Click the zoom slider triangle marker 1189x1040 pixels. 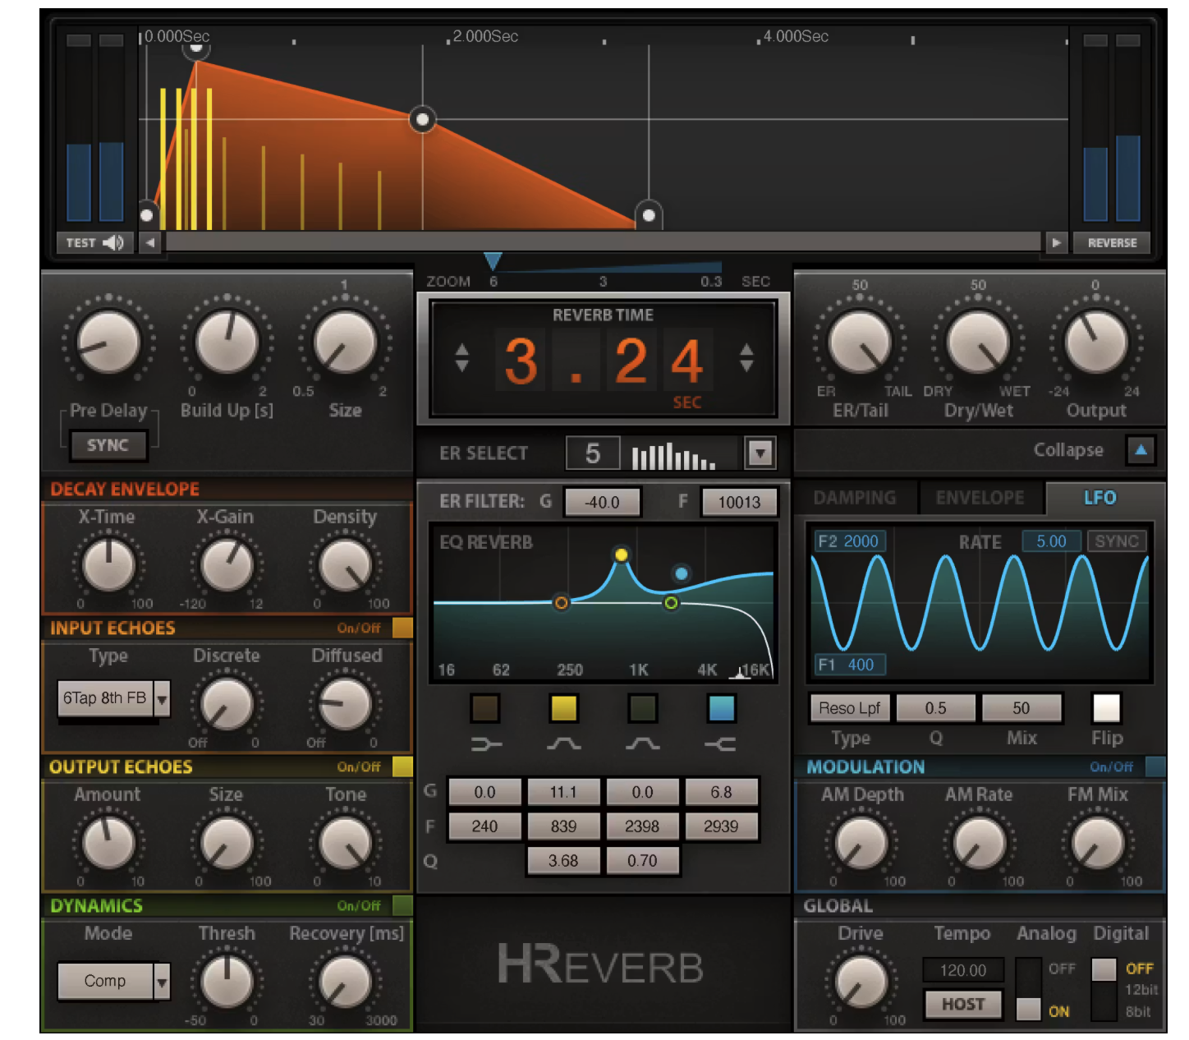pos(493,261)
